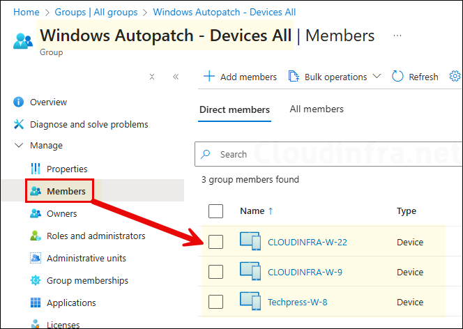Click the Diagnose and solve problems wrench icon
The width and height of the screenshot is (463, 329).
(18, 125)
